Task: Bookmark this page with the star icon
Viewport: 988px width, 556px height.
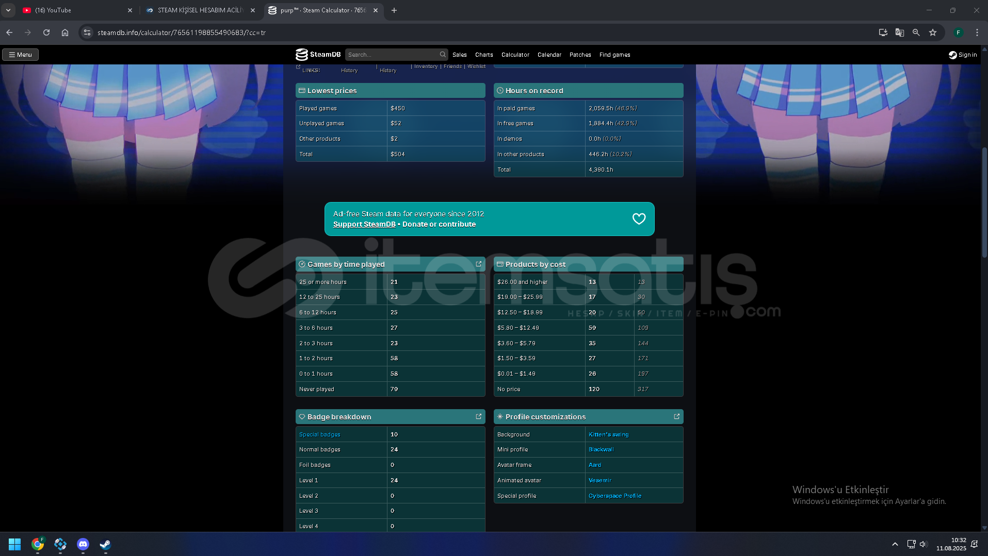Action: (933, 32)
